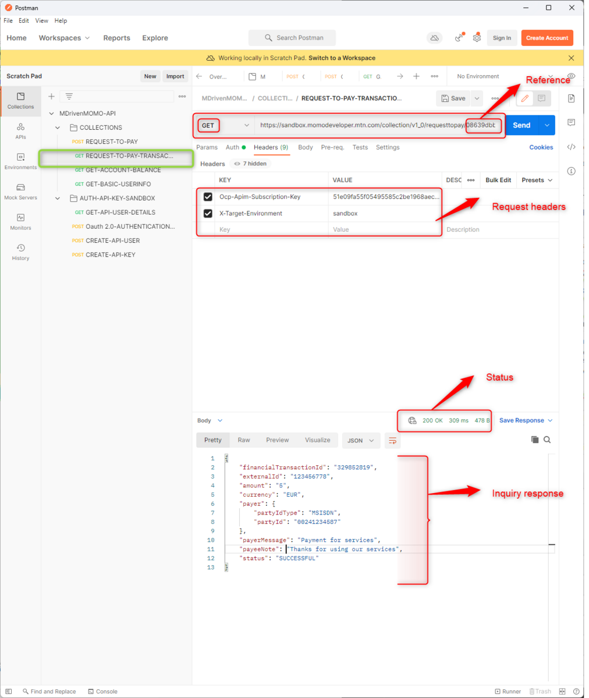Screen dimensions: 589x698
Task: Open collections panel more options ellipsis
Action: pyautogui.click(x=182, y=96)
